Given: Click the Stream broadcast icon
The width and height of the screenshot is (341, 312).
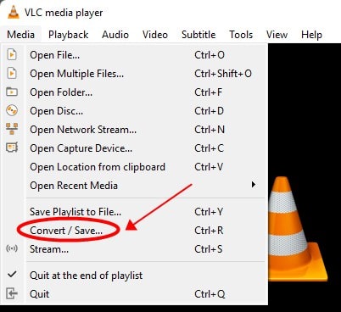Looking at the screenshot, I should pos(12,248).
